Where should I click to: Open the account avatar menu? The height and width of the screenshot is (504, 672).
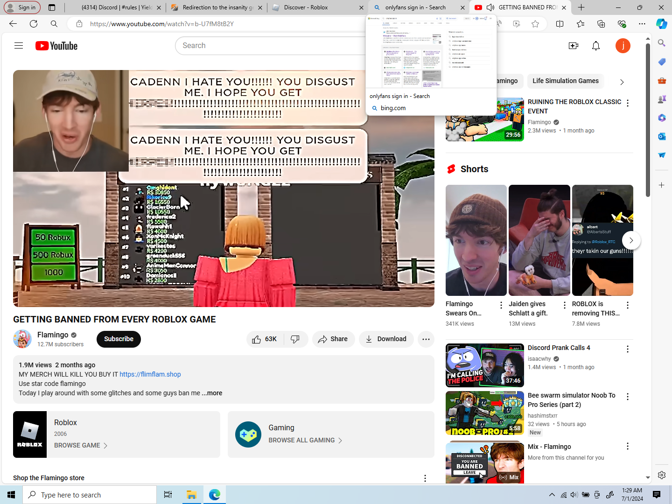tap(623, 46)
